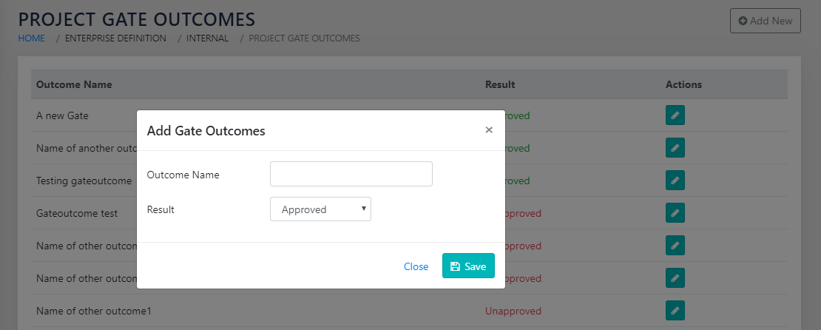The image size is (821, 330).
Task: Navigate to ENTERPRISE DEFINITION breadcrumb
Action: 115,38
